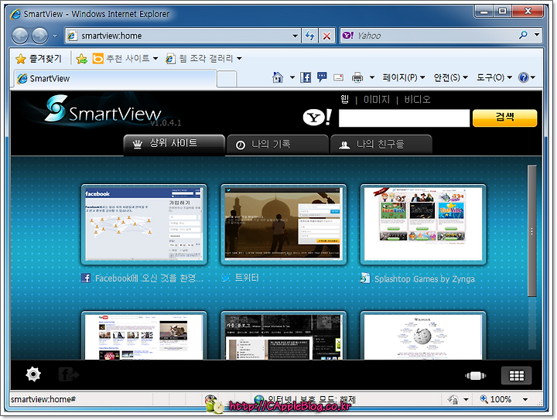The height and width of the screenshot is (420, 557).
Task: Refresh the page with the refresh icon
Action: (x=309, y=36)
